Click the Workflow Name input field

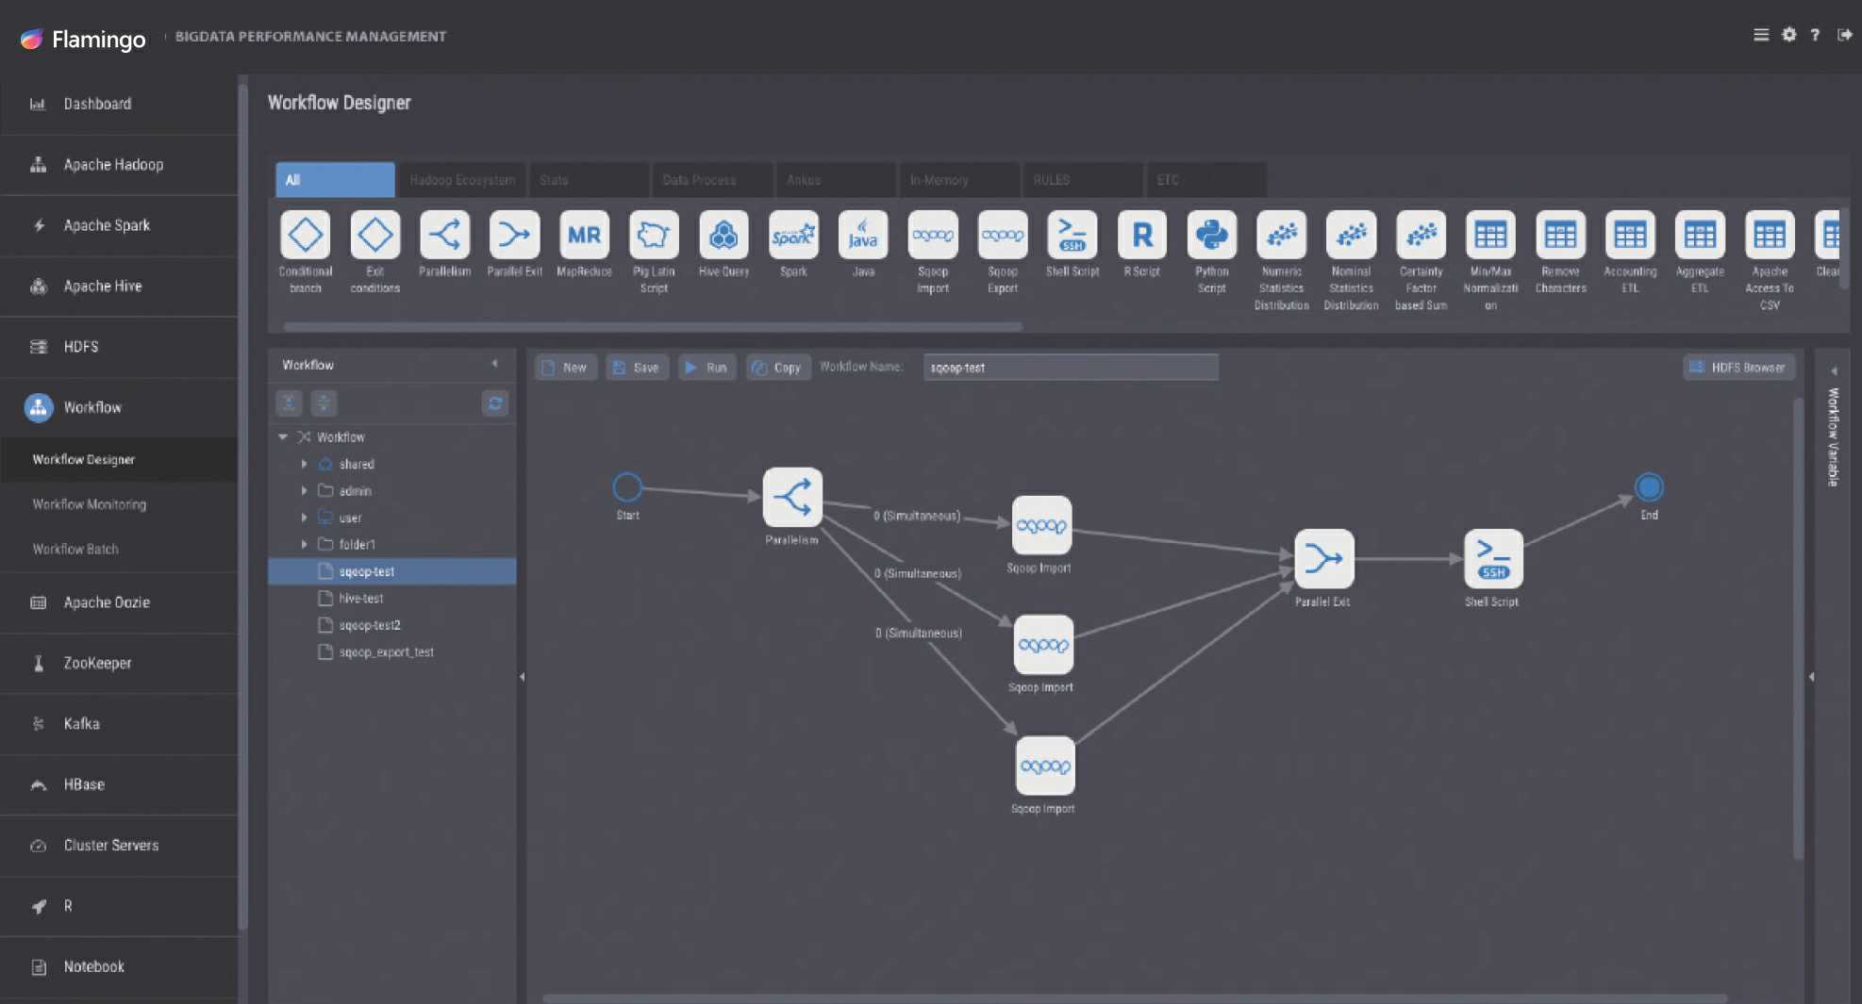[1071, 367]
